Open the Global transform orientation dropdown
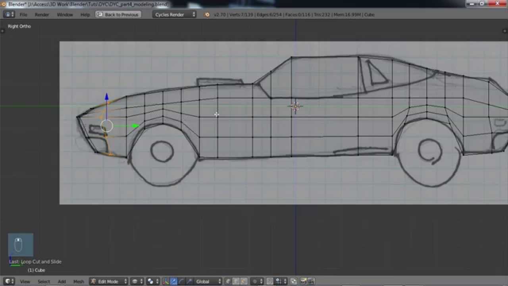This screenshot has height=286, width=508. tap(208, 281)
